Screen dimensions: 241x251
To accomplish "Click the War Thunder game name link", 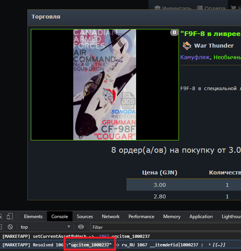I will click(214, 46).
